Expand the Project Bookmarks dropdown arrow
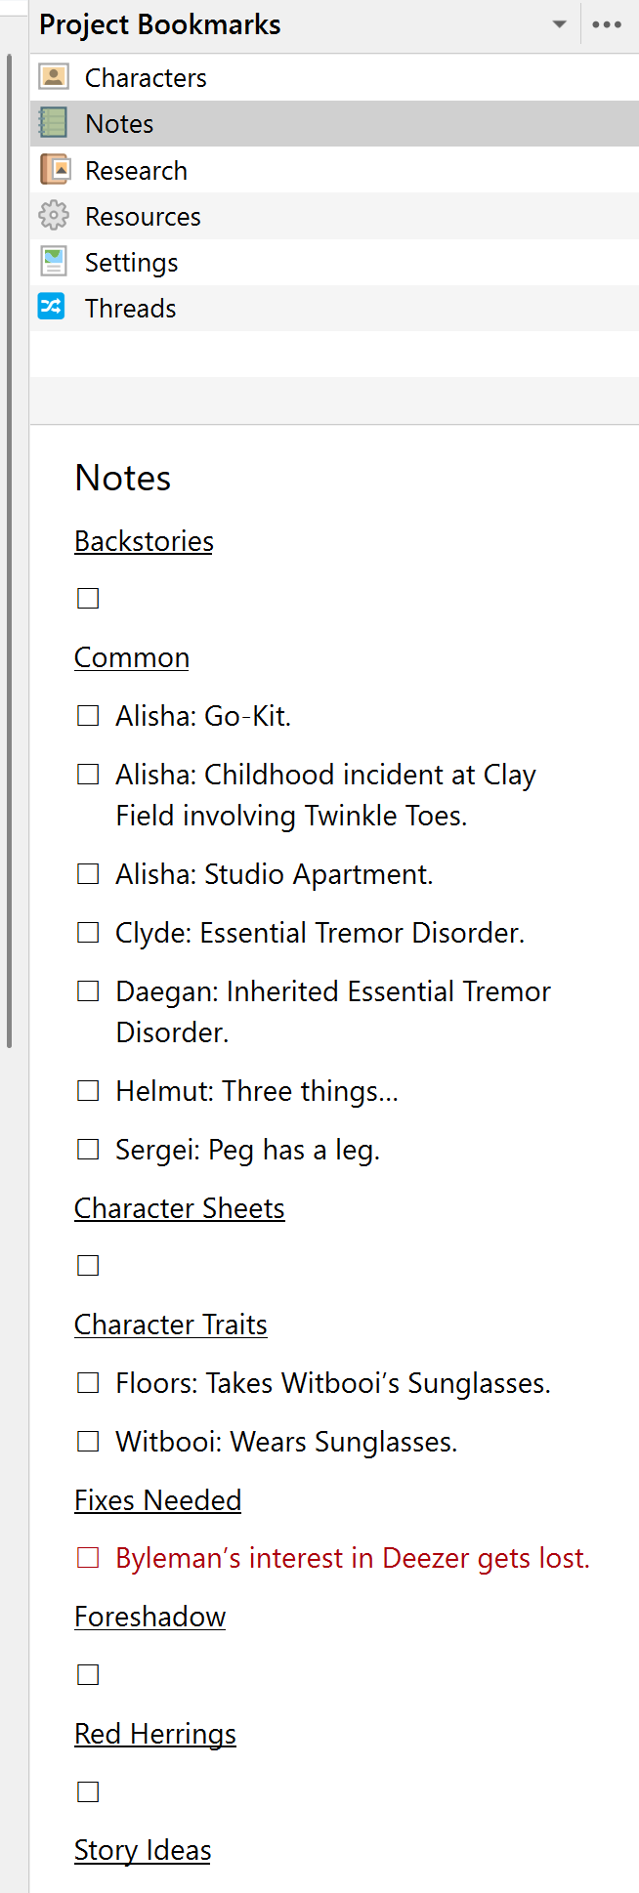639x1893 pixels. (x=560, y=24)
